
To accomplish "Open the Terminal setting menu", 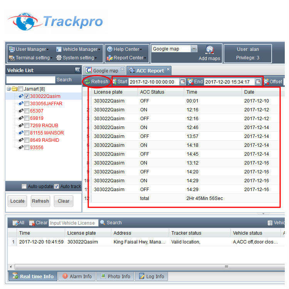I will tap(30, 58).
